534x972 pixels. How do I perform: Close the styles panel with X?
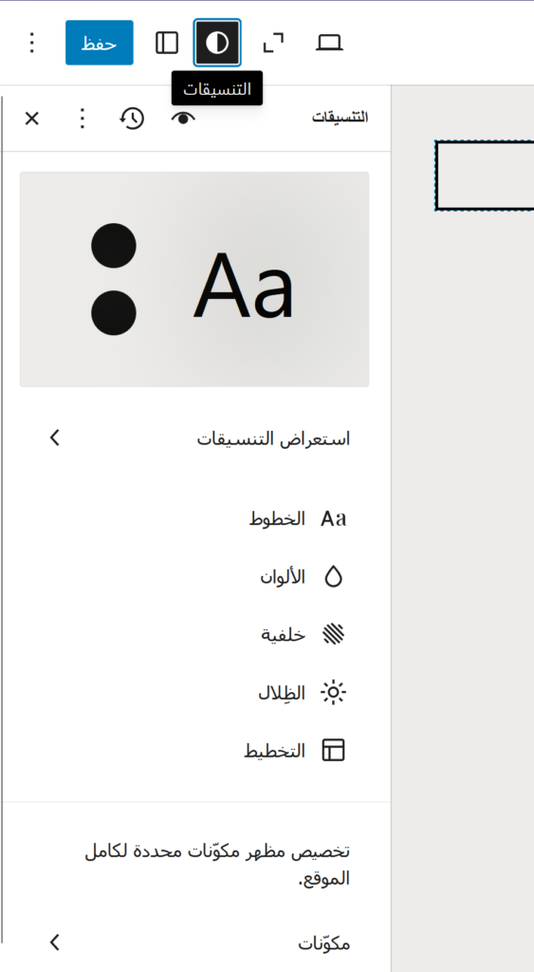pyautogui.click(x=31, y=118)
